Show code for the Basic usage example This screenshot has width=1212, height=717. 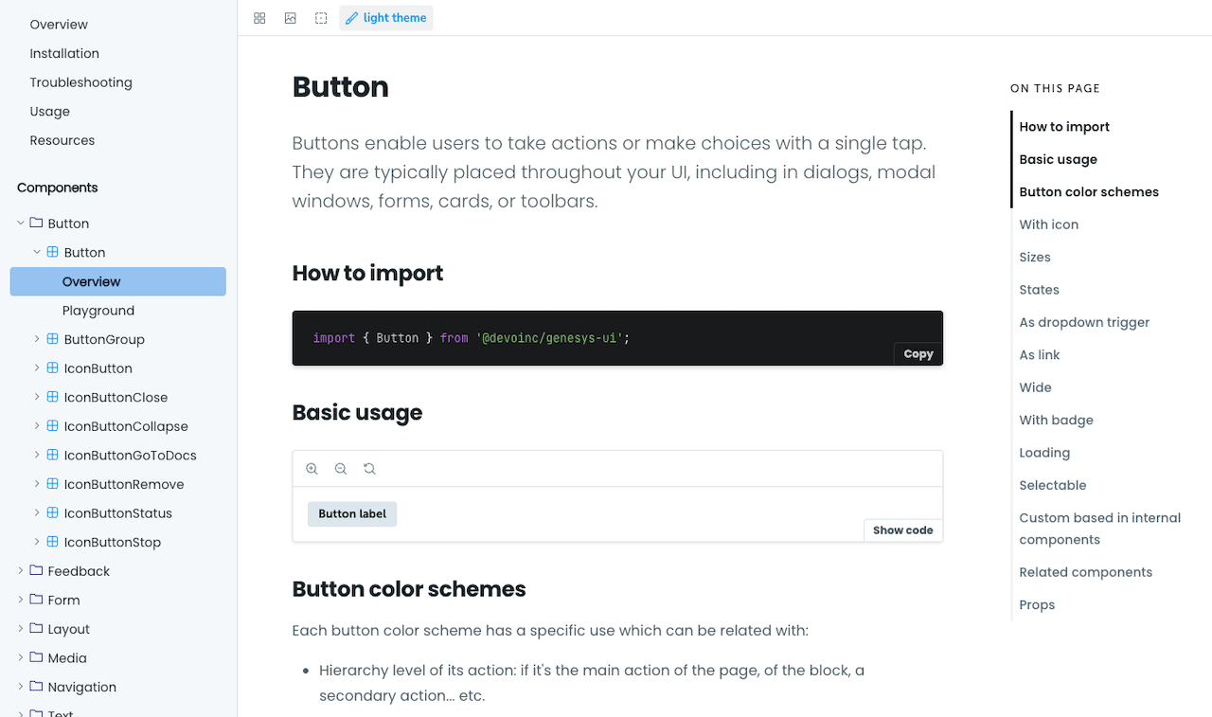[901, 529]
